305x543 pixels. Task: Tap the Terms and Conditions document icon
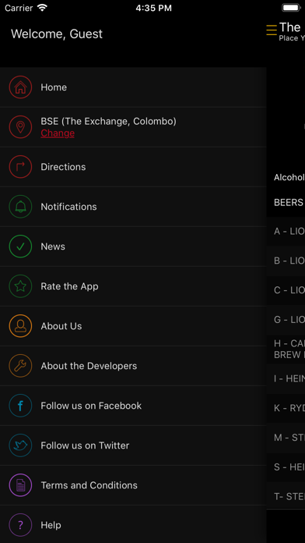20,485
